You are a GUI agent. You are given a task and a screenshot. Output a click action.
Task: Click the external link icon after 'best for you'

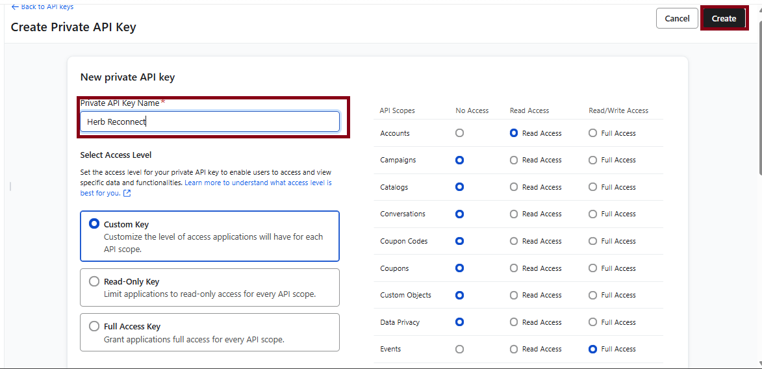(x=127, y=194)
